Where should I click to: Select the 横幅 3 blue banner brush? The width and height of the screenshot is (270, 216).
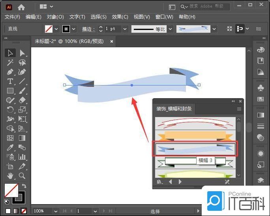click(x=195, y=149)
